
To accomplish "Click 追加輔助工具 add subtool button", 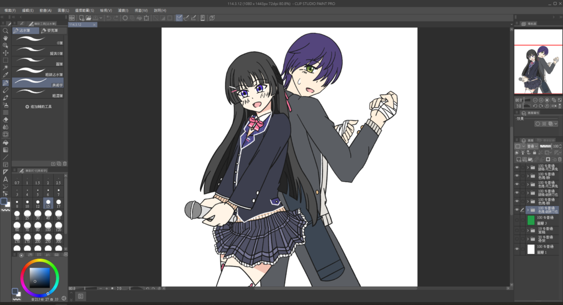I will click(x=38, y=107).
